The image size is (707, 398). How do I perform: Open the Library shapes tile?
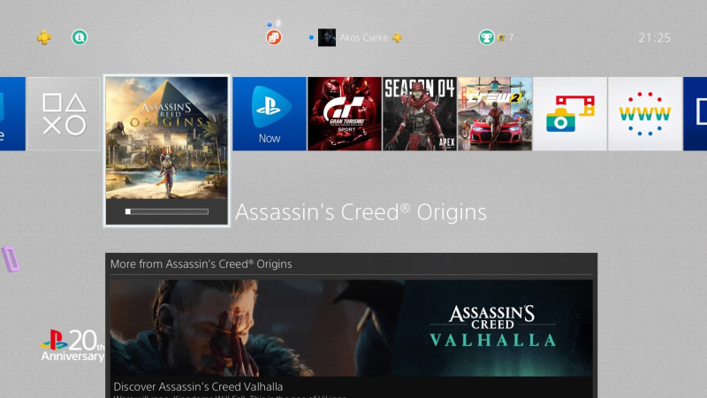coord(64,114)
